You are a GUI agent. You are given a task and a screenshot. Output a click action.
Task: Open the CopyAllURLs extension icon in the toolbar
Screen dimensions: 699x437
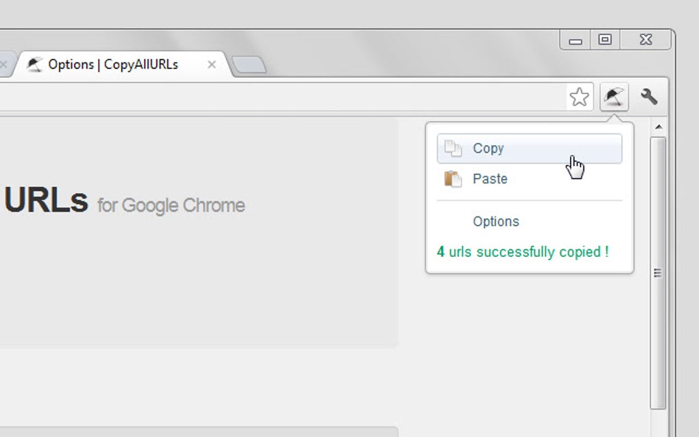coord(614,97)
